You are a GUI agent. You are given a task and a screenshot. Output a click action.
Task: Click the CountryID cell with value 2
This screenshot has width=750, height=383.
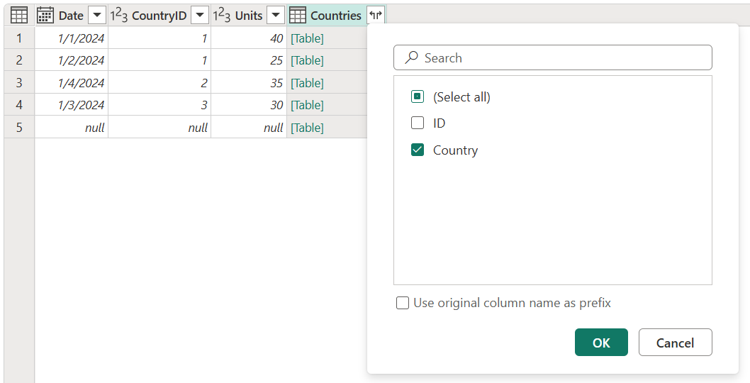(159, 82)
